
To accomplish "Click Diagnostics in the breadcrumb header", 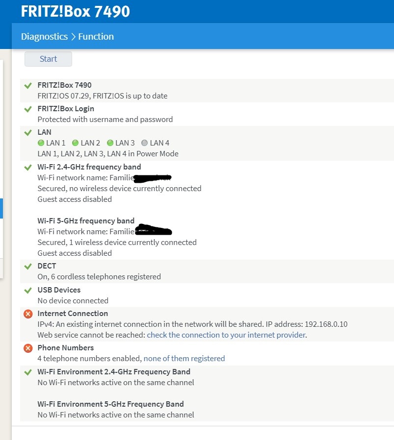I will 44,37.
